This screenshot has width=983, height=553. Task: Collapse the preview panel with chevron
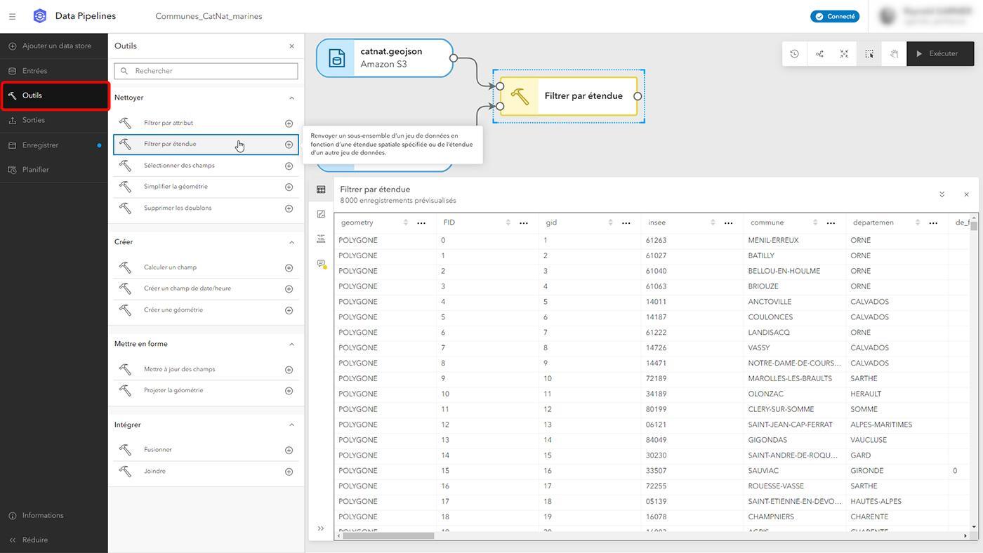942,194
